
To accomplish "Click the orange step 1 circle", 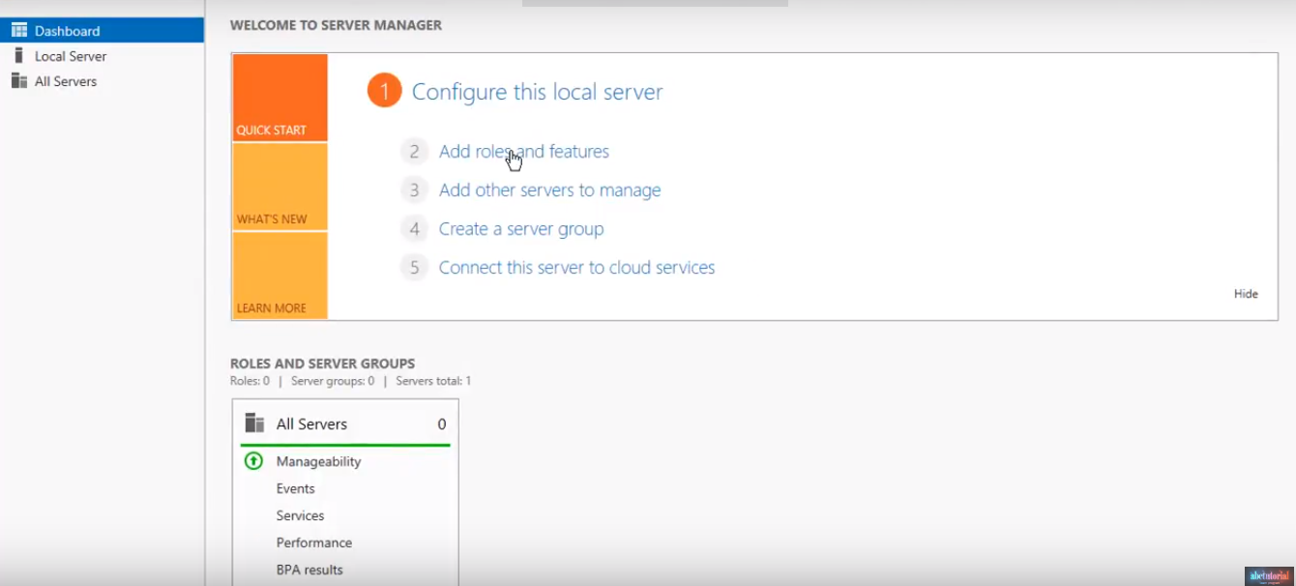I will [384, 92].
